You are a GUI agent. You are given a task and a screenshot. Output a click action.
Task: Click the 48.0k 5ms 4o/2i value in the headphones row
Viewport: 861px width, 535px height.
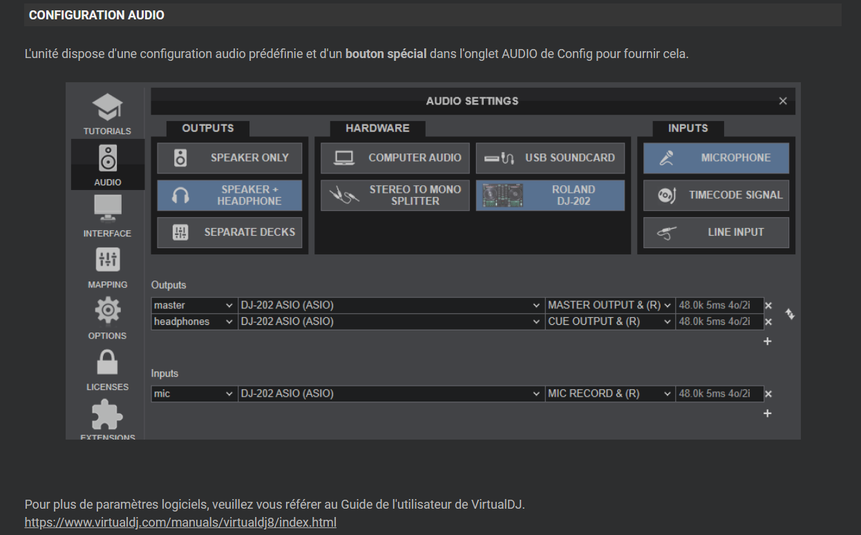[719, 322]
